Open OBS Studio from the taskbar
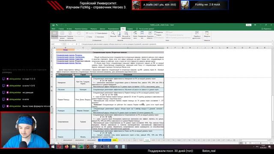 [102, 147]
